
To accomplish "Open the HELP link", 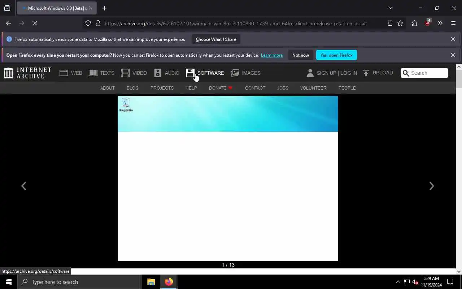I will [191, 88].
